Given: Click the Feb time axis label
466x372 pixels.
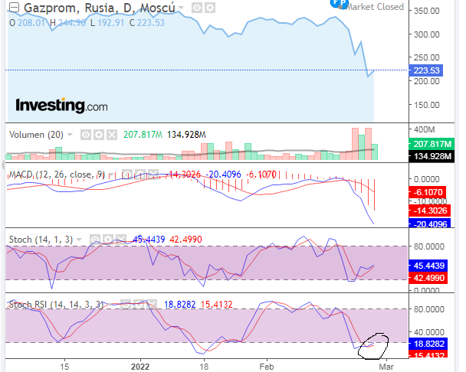Looking at the screenshot, I should click(x=266, y=367).
